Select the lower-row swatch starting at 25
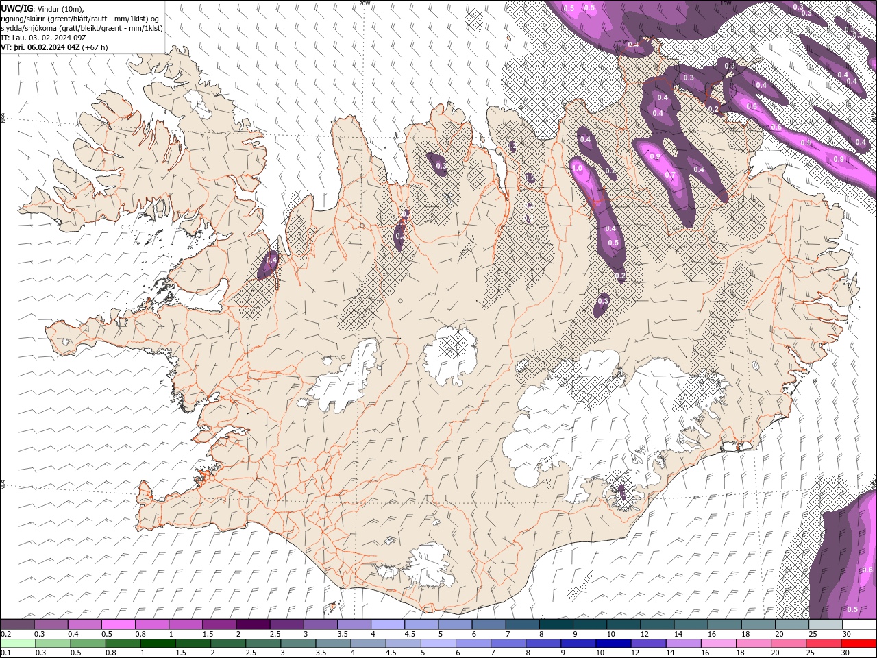The width and height of the screenshot is (877, 658). point(825,644)
